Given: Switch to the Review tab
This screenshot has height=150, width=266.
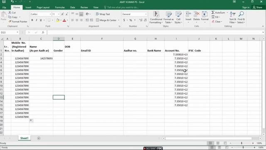Looking at the screenshot, I should 84,7.
